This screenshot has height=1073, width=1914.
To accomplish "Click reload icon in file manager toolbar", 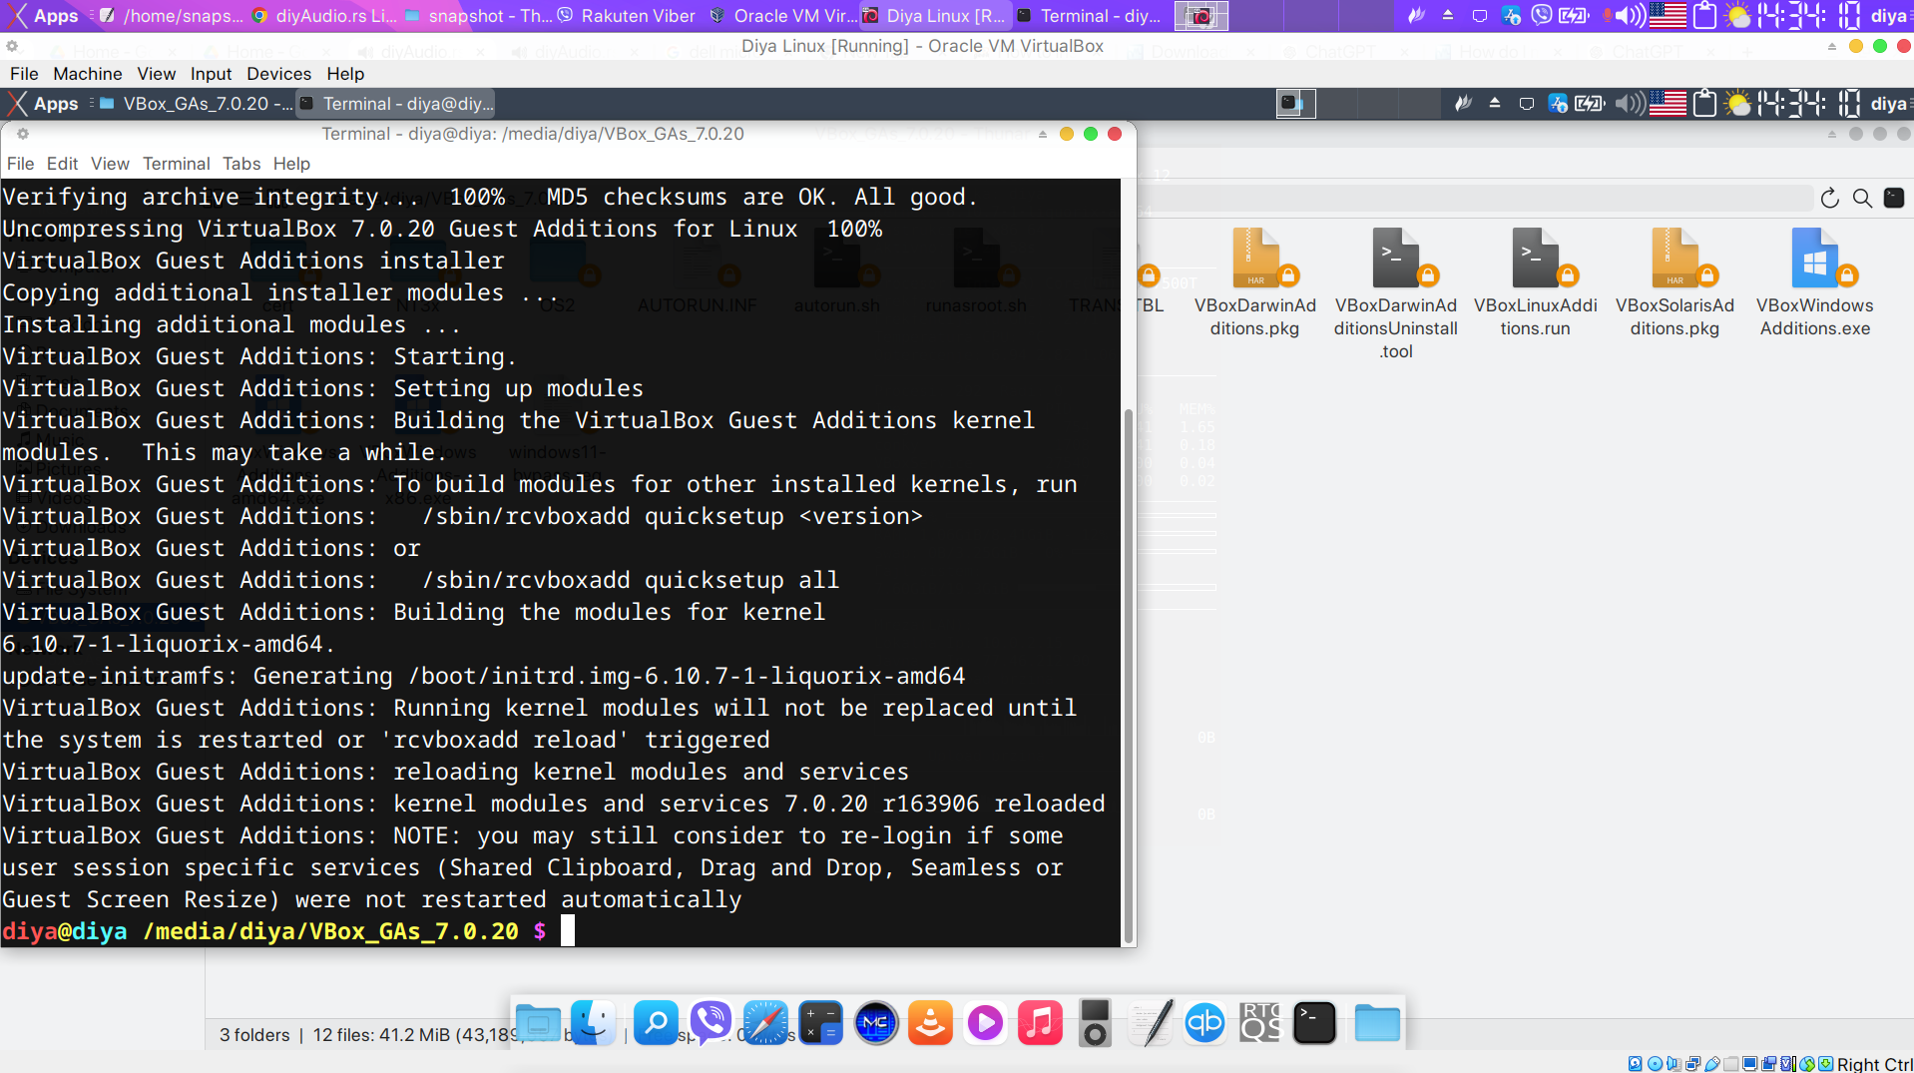I will click(1829, 198).
